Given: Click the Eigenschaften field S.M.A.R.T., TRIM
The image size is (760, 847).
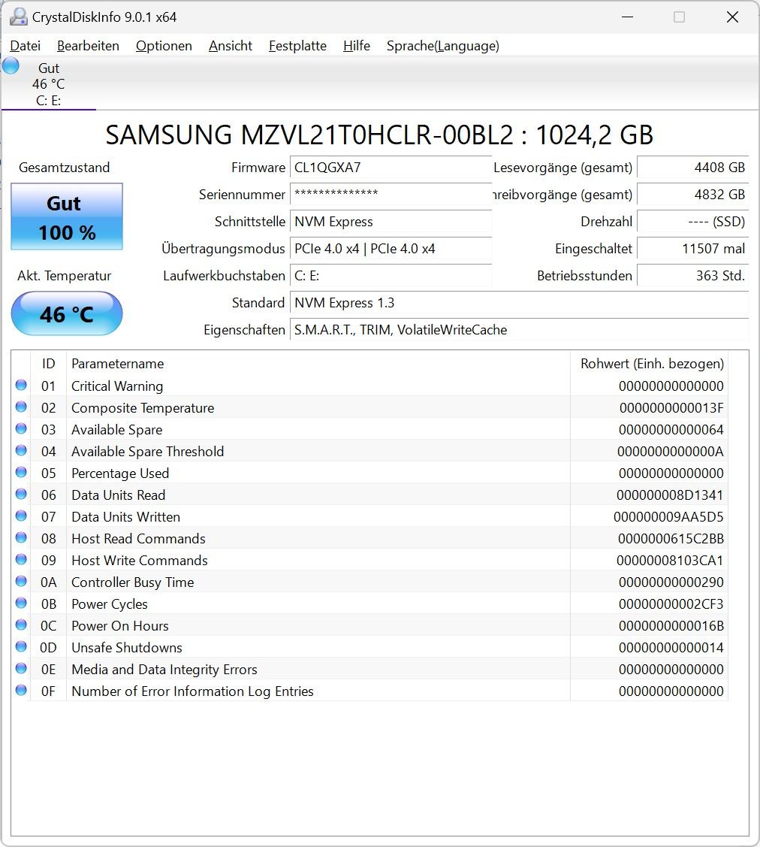Looking at the screenshot, I should tap(519, 329).
